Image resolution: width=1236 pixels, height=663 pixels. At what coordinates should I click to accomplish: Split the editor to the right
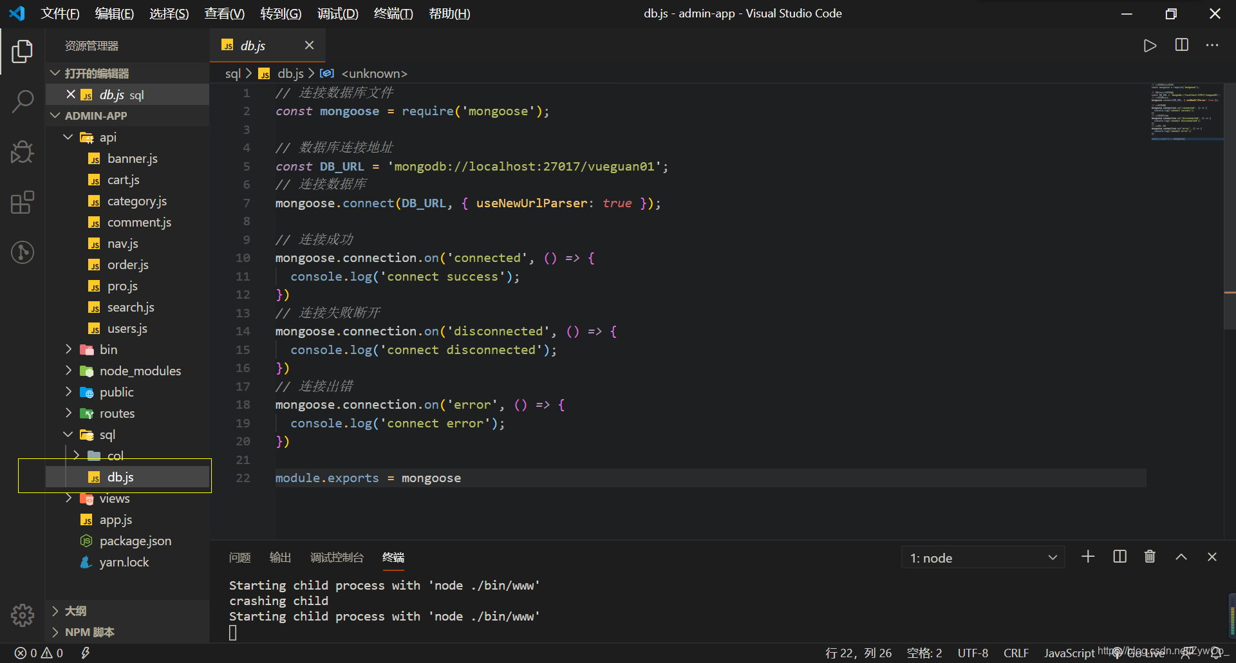[x=1182, y=45]
